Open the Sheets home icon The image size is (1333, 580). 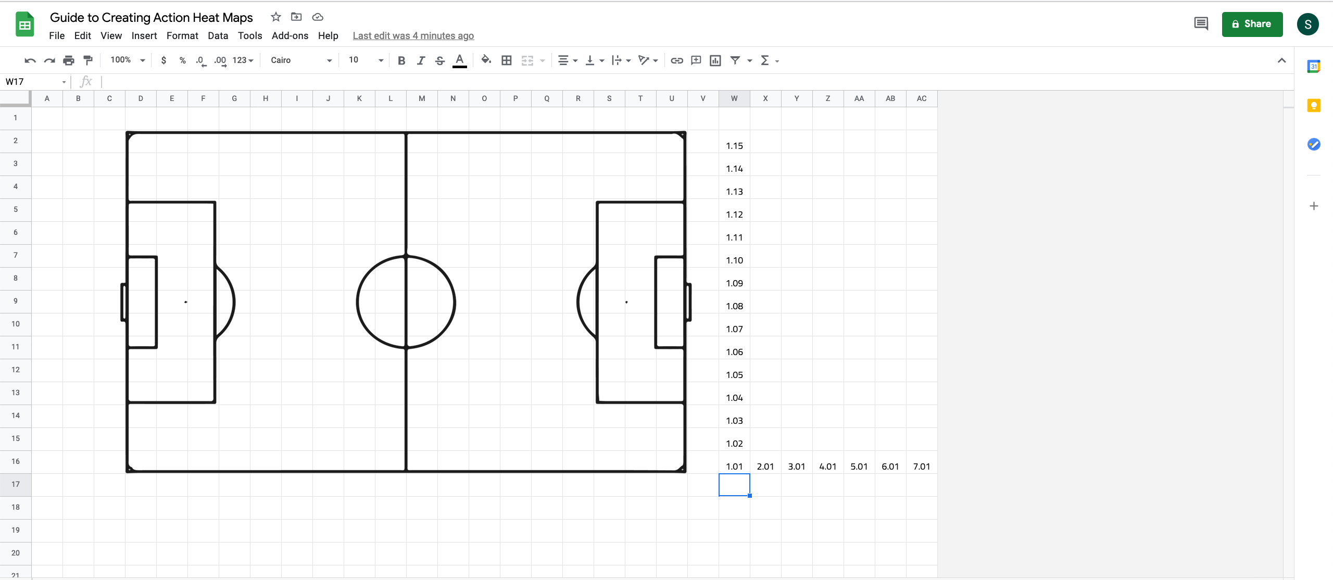[24, 24]
